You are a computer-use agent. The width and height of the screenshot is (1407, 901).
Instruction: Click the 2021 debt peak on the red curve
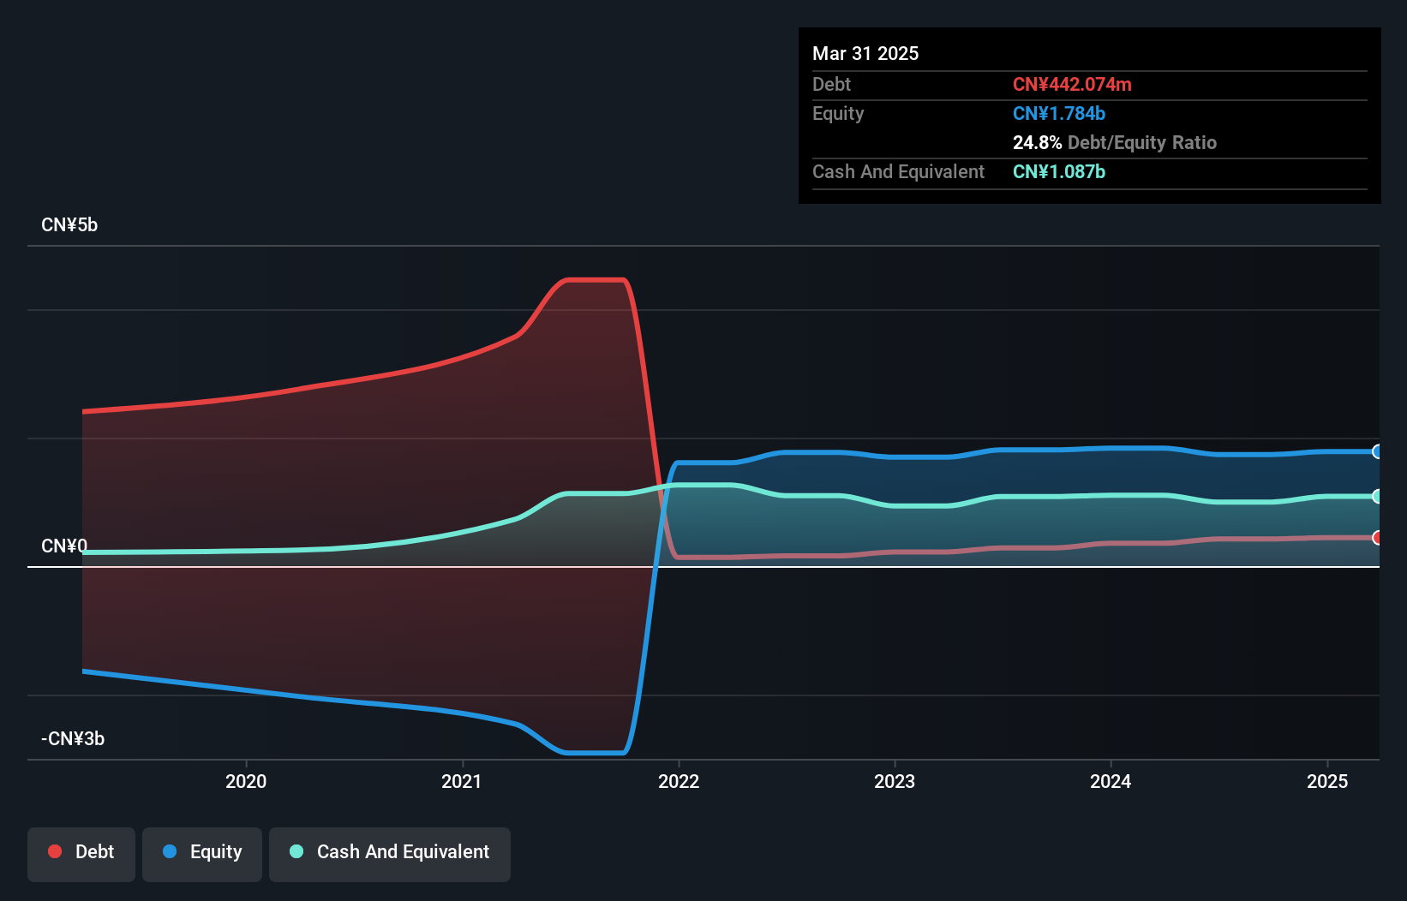click(596, 280)
